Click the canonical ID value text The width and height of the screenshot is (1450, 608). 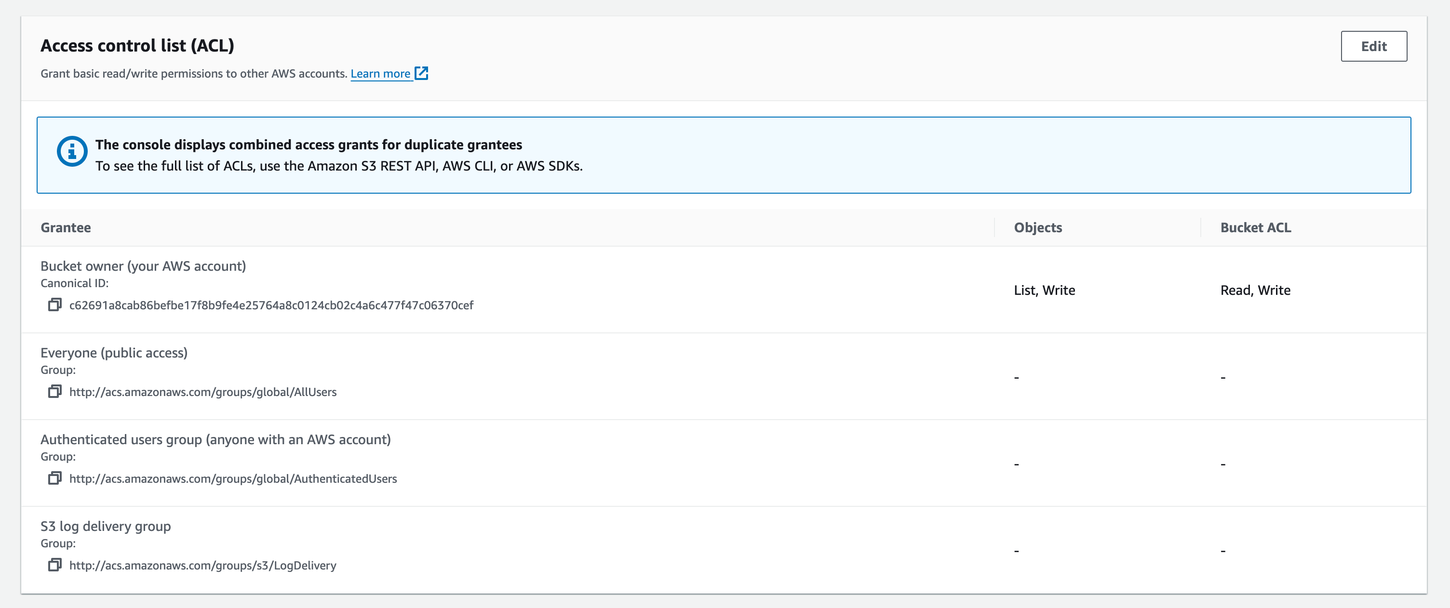coord(271,305)
